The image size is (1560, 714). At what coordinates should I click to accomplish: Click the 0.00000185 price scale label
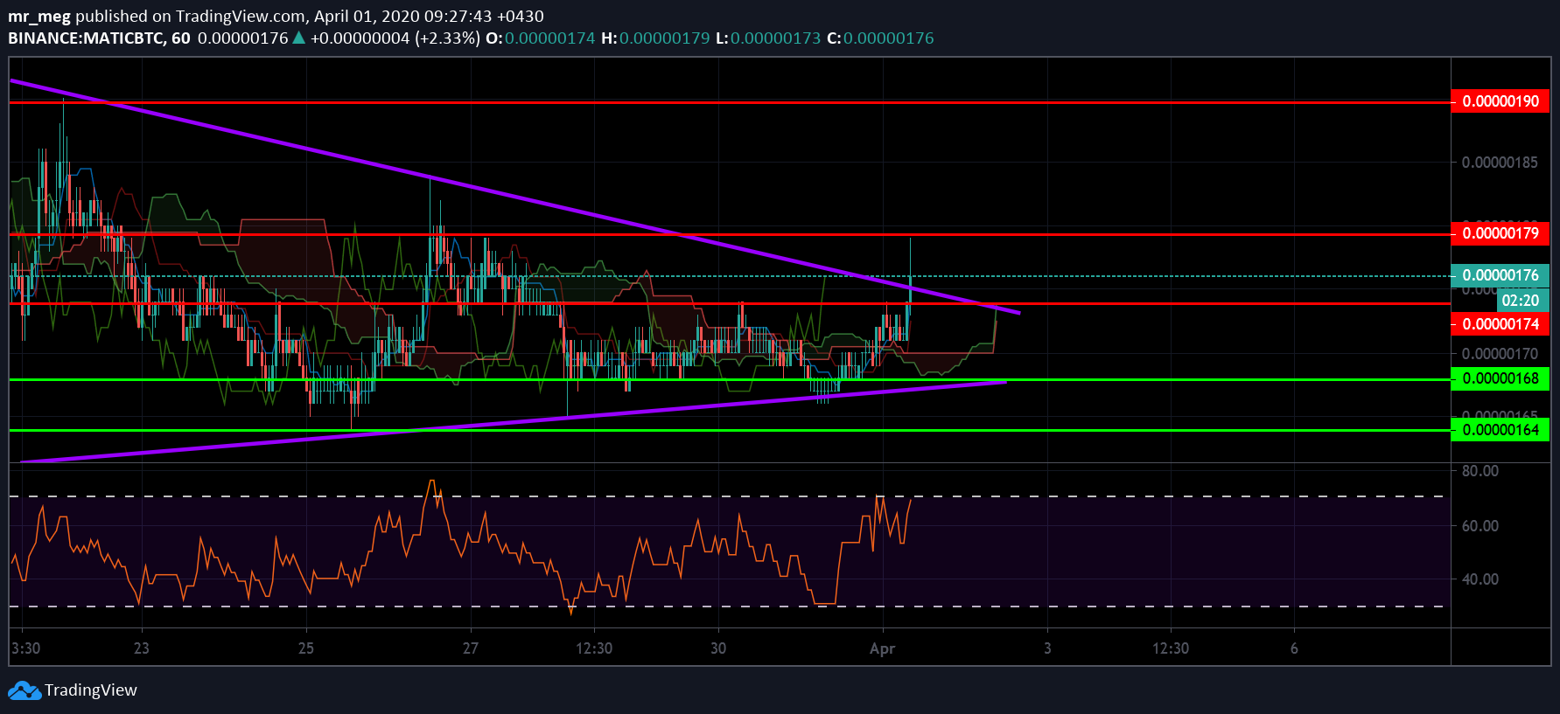[1500, 163]
